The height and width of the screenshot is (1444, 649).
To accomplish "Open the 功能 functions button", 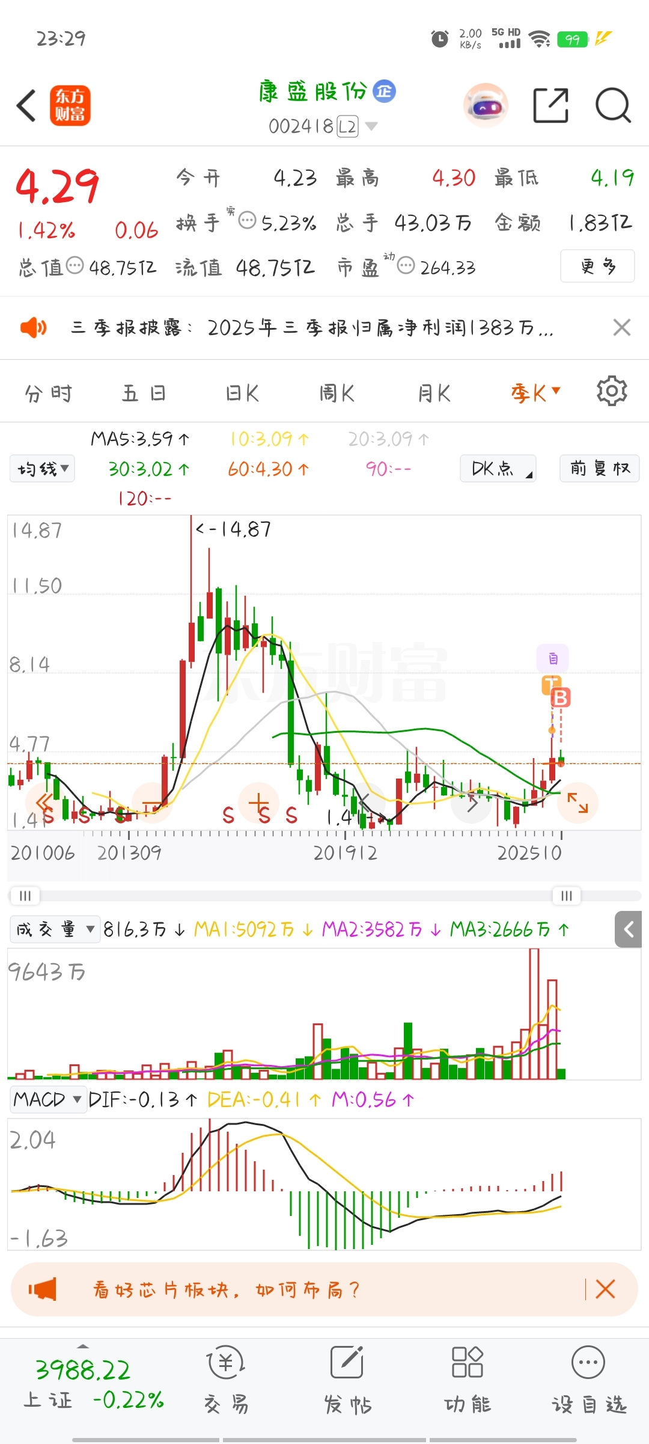I will 468,1381.
